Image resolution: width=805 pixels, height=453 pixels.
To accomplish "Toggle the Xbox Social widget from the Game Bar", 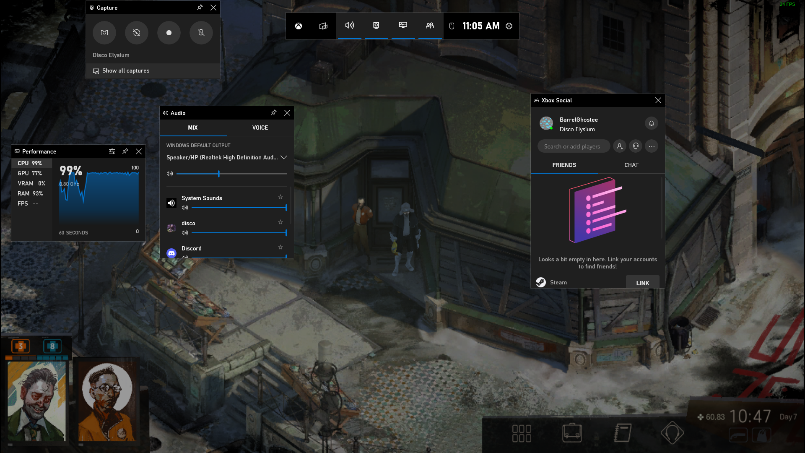I will point(430,26).
